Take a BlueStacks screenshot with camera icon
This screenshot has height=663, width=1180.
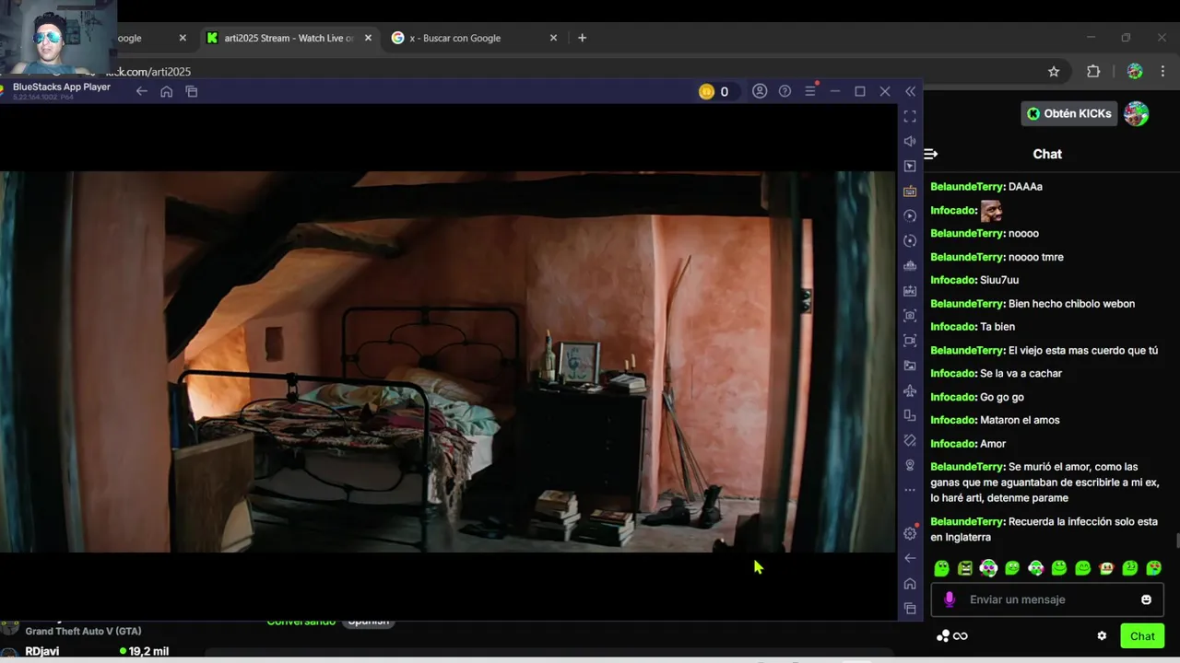(910, 316)
